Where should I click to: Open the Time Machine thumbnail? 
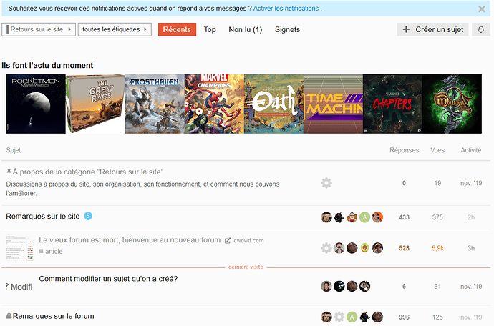(x=334, y=104)
